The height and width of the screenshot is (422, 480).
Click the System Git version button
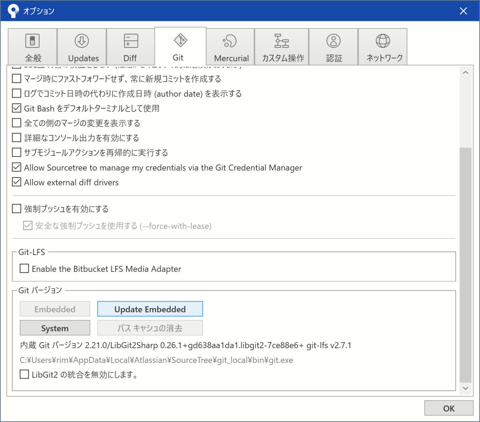coord(55,328)
